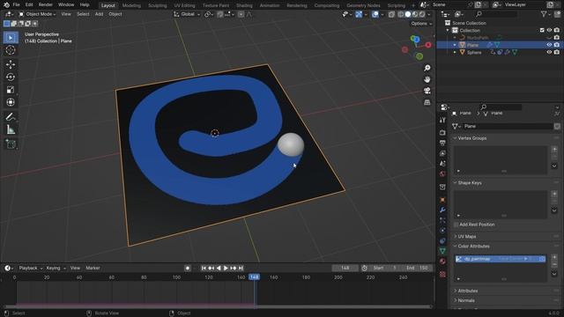564x317 pixels.
Task: Jump to the timeline start frame button
Action: [204, 268]
